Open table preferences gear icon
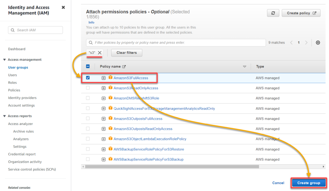This screenshot has width=329, height=191. pos(318,43)
